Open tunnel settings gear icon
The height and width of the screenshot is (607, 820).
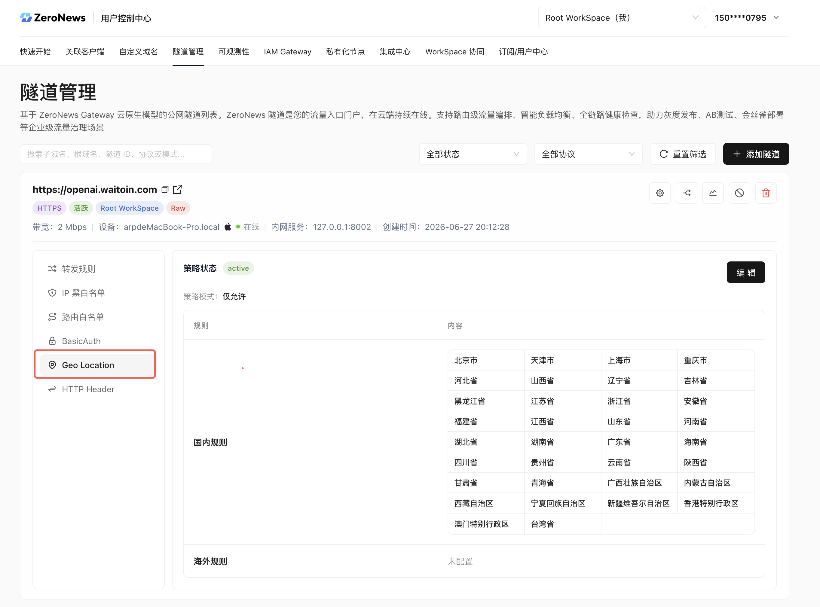point(660,193)
